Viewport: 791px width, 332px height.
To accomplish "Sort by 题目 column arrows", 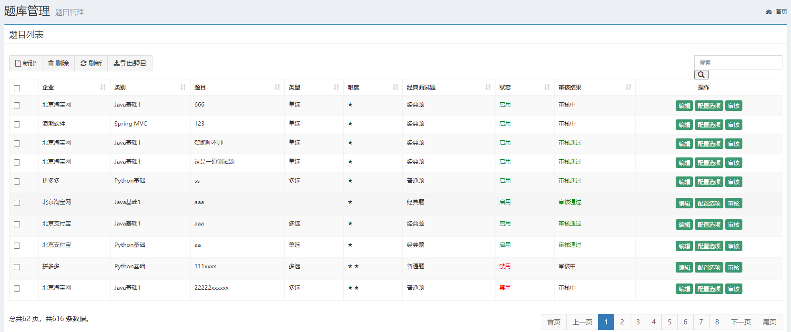I will coord(277,87).
